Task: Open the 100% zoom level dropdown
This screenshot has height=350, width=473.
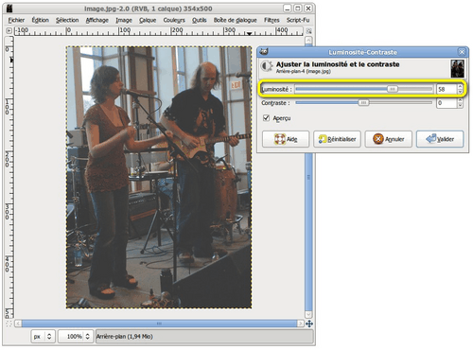Action: point(76,337)
